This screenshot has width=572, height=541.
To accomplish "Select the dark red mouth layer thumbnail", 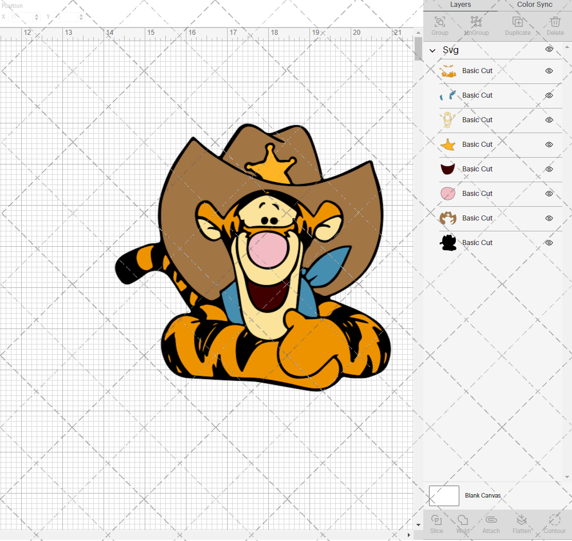I will coord(448,169).
